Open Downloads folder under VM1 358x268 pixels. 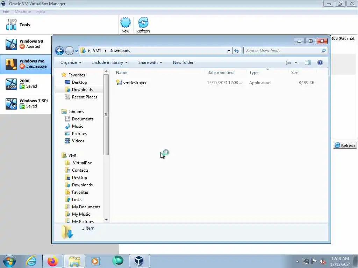[x=82, y=185]
